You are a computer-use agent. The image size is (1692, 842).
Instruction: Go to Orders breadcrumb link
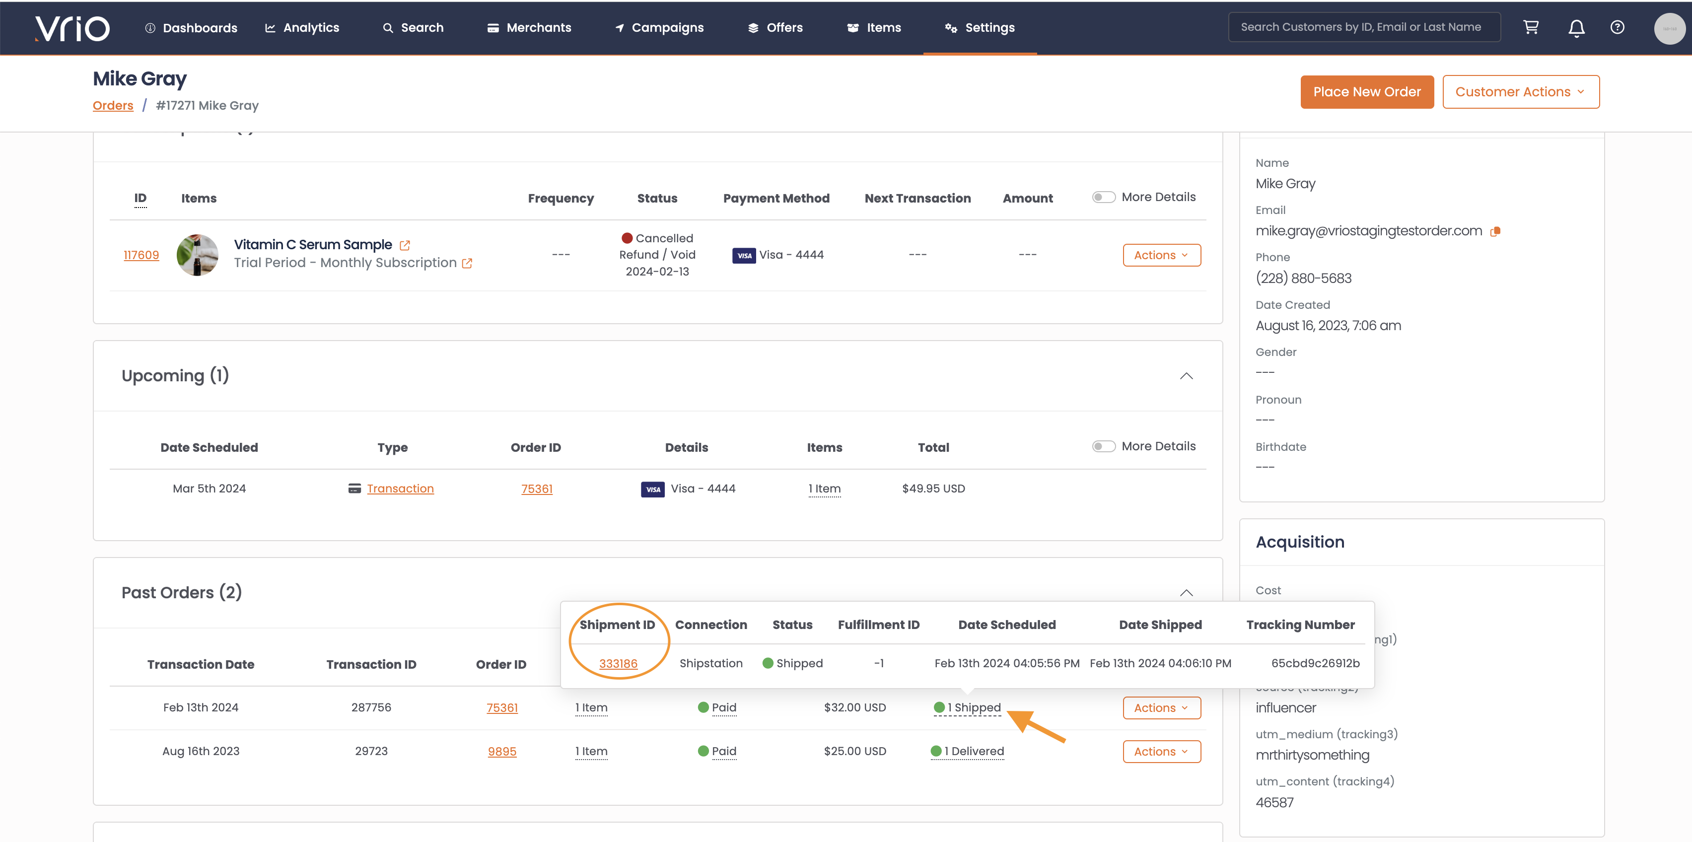click(x=113, y=106)
